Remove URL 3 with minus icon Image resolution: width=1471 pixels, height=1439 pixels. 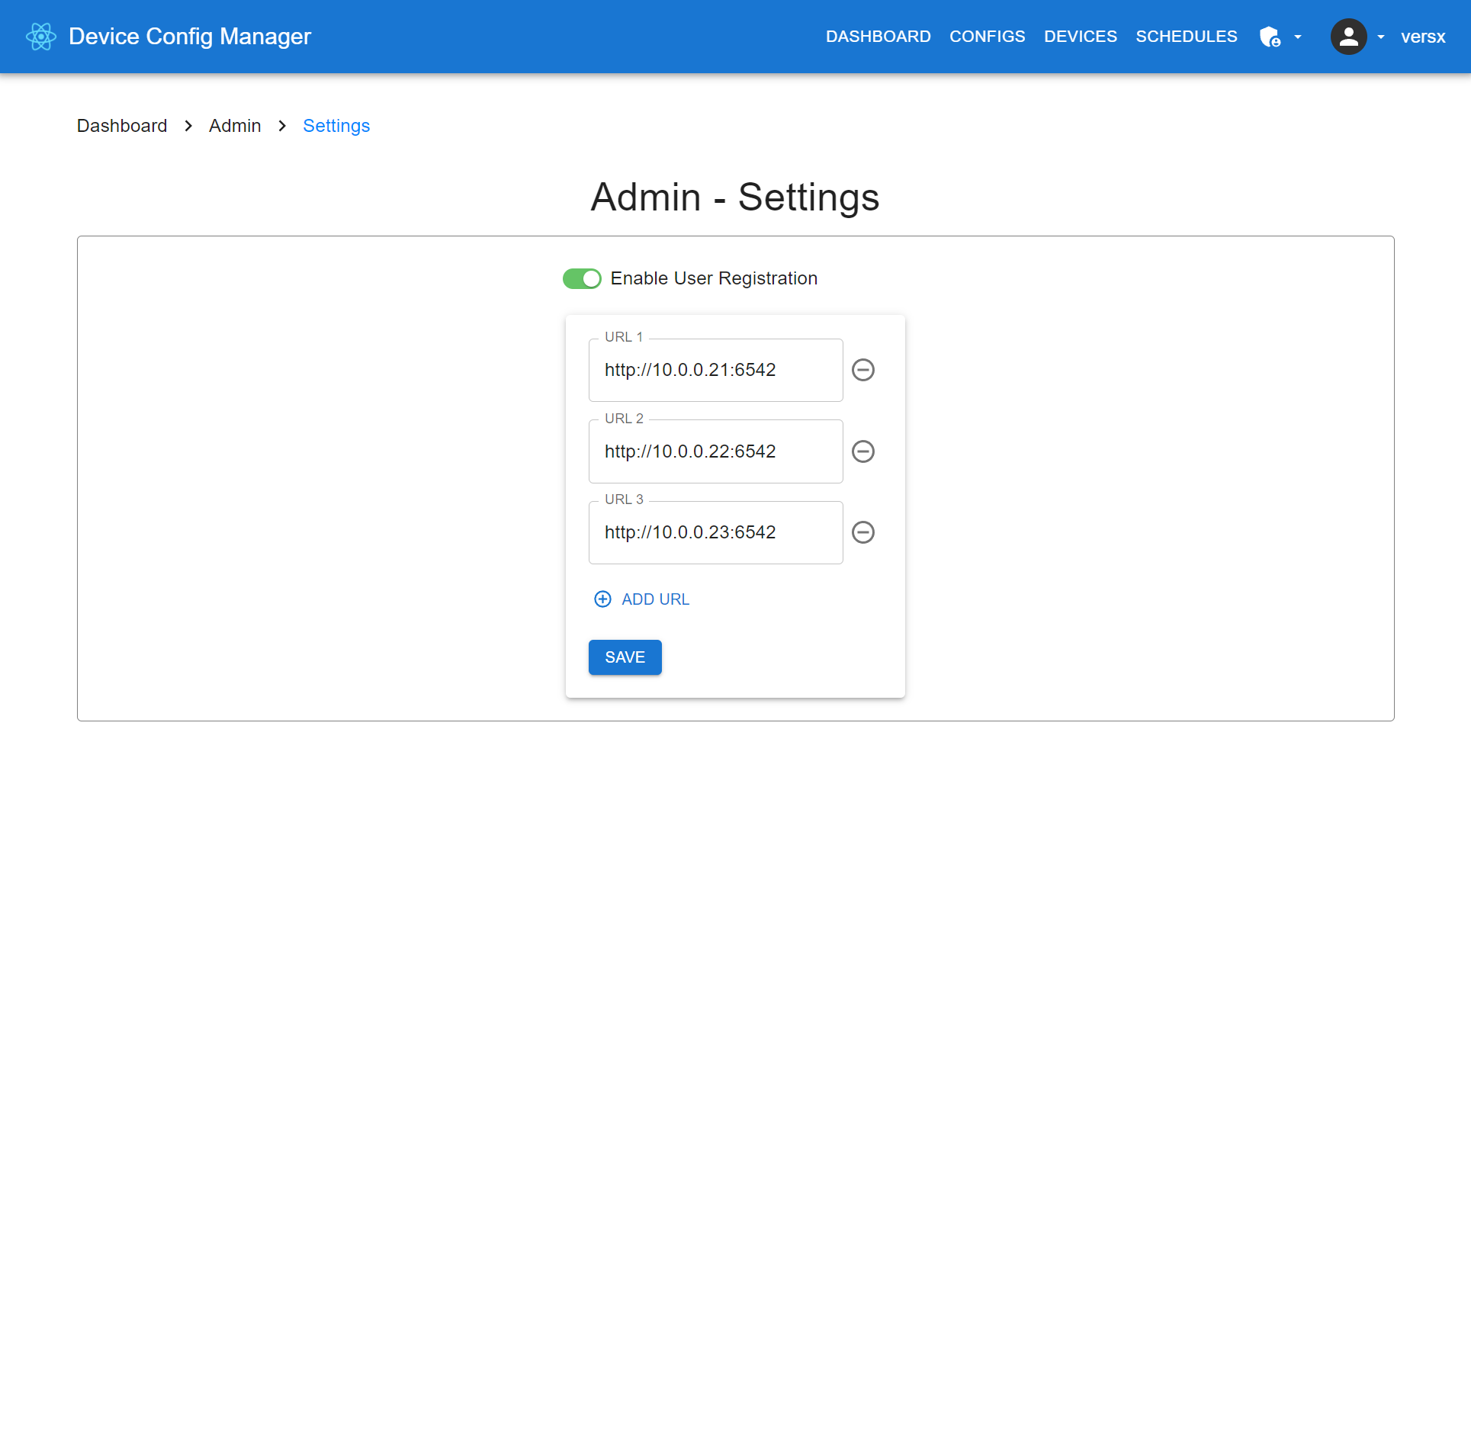(862, 532)
